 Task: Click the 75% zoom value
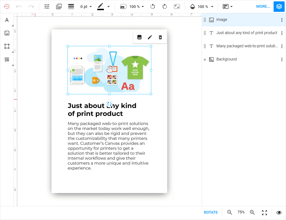pyautogui.click(x=241, y=212)
